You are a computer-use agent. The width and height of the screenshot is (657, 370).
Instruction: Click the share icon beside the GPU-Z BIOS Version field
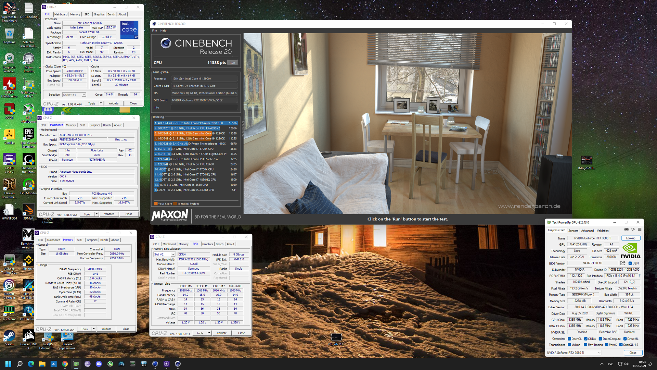point(623,263)
